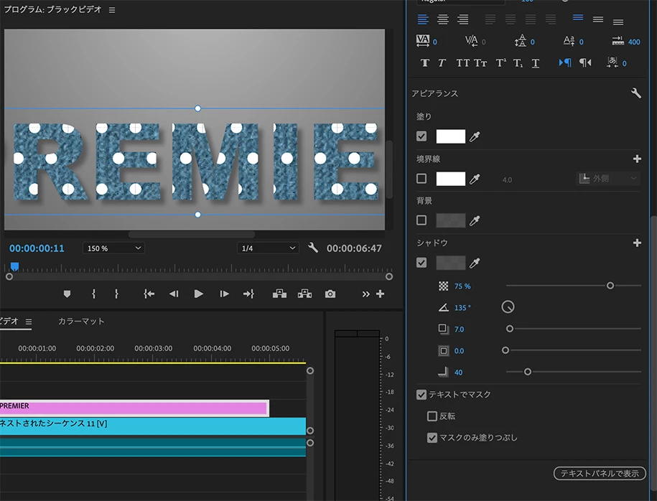Enable the stroke (境界線) checkbox

coord(421,179)
